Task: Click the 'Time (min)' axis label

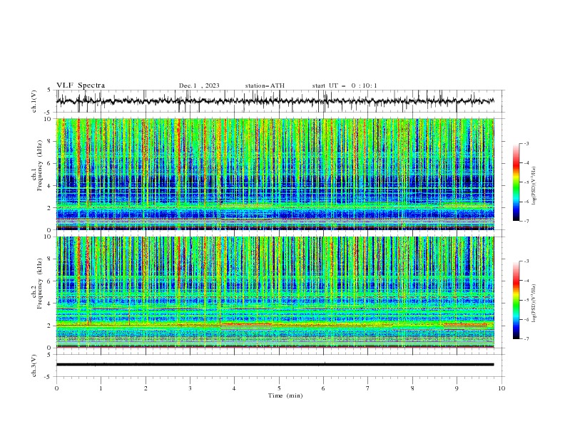Action: coord(285,395)
